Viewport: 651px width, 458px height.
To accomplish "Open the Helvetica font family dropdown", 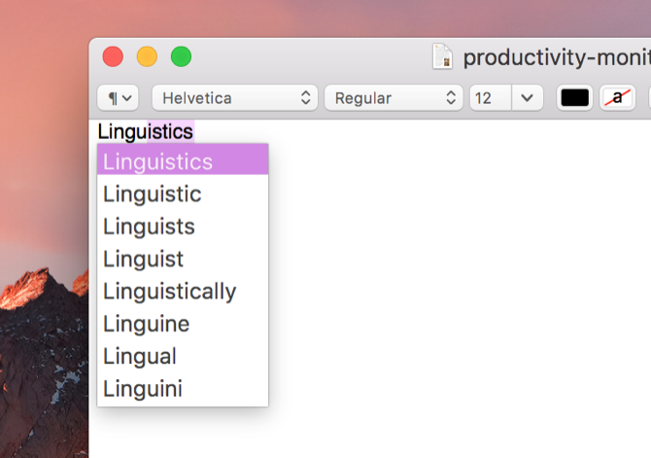I will [235, 98].
